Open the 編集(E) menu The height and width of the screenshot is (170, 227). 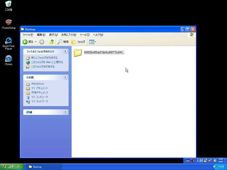click(41, 35)
